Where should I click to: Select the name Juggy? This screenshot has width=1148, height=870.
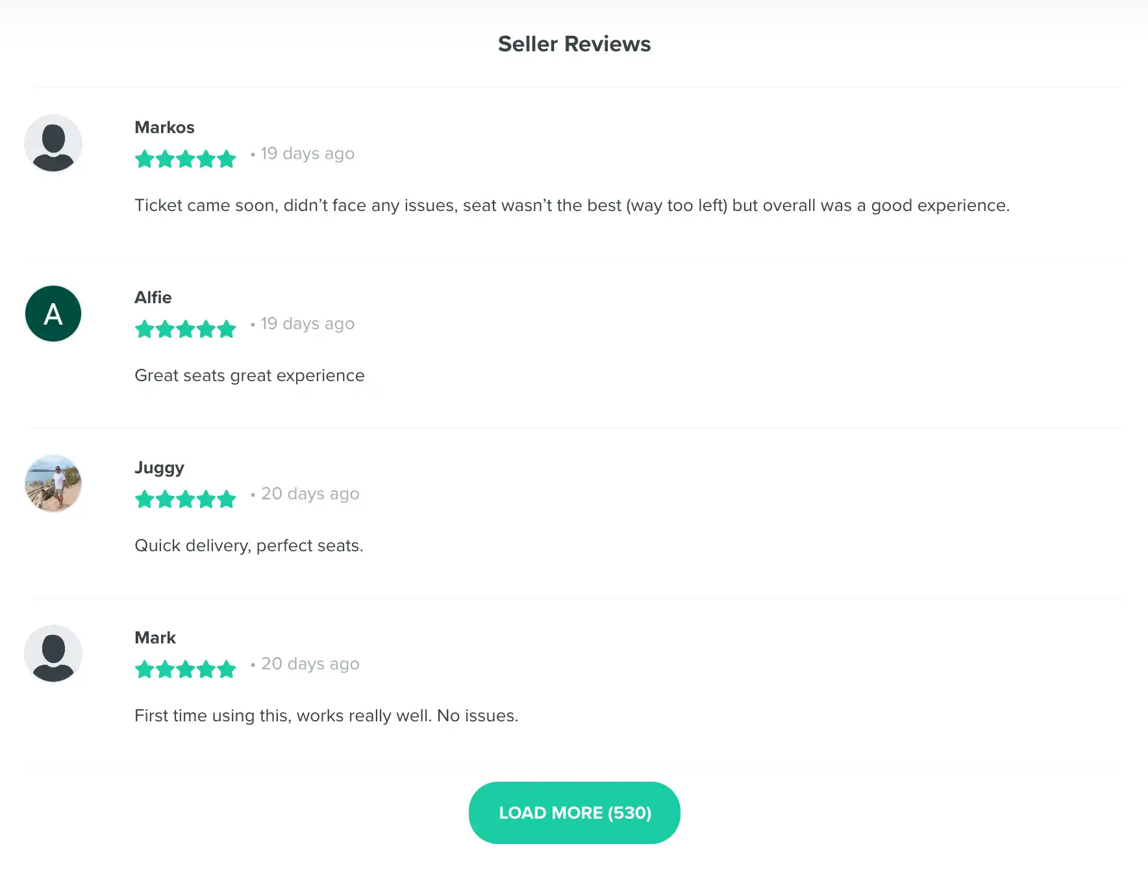pyautogui.click(x=159, y=467)
